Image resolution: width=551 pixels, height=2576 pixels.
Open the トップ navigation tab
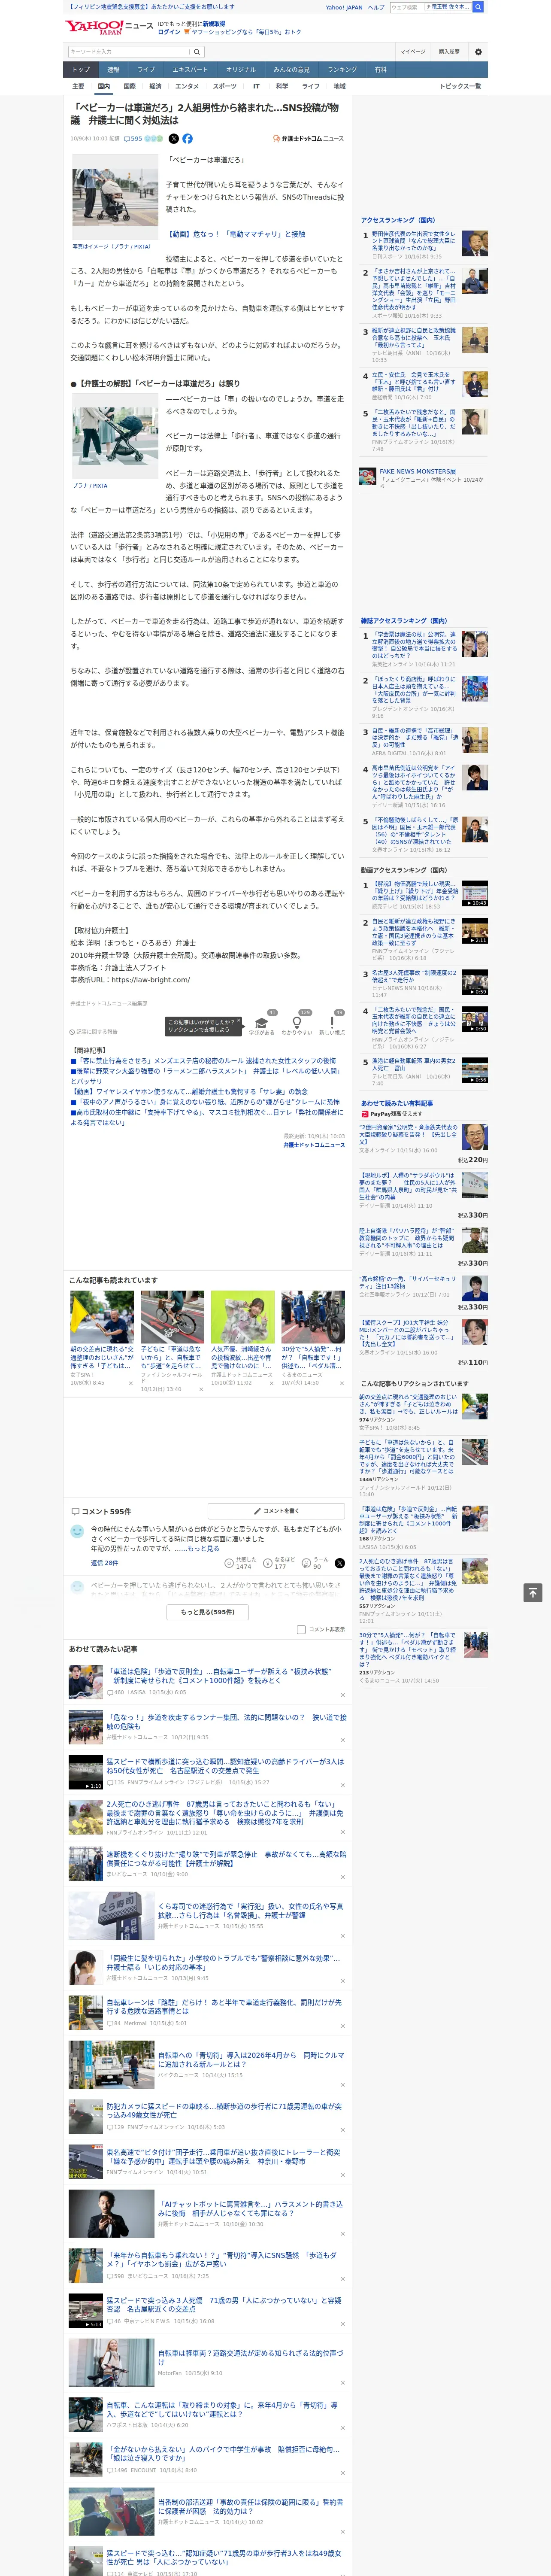click(81, 70)
